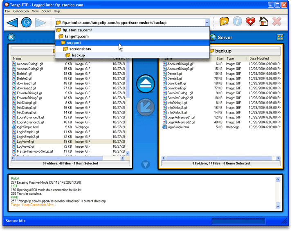The height and width of the screenshot is (231, 292).
Task: Click the yellow grid view icon near Server
Action: coord(280,37)
